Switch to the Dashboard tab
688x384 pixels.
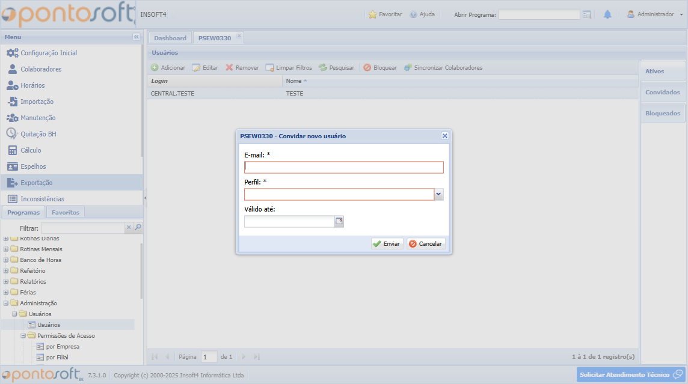[170, 38]
